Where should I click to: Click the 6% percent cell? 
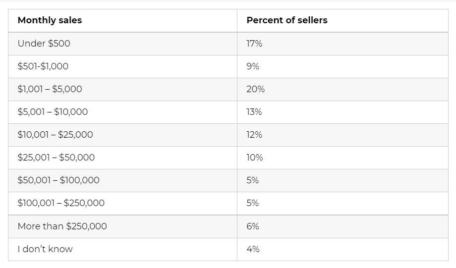tap(253, 226)
